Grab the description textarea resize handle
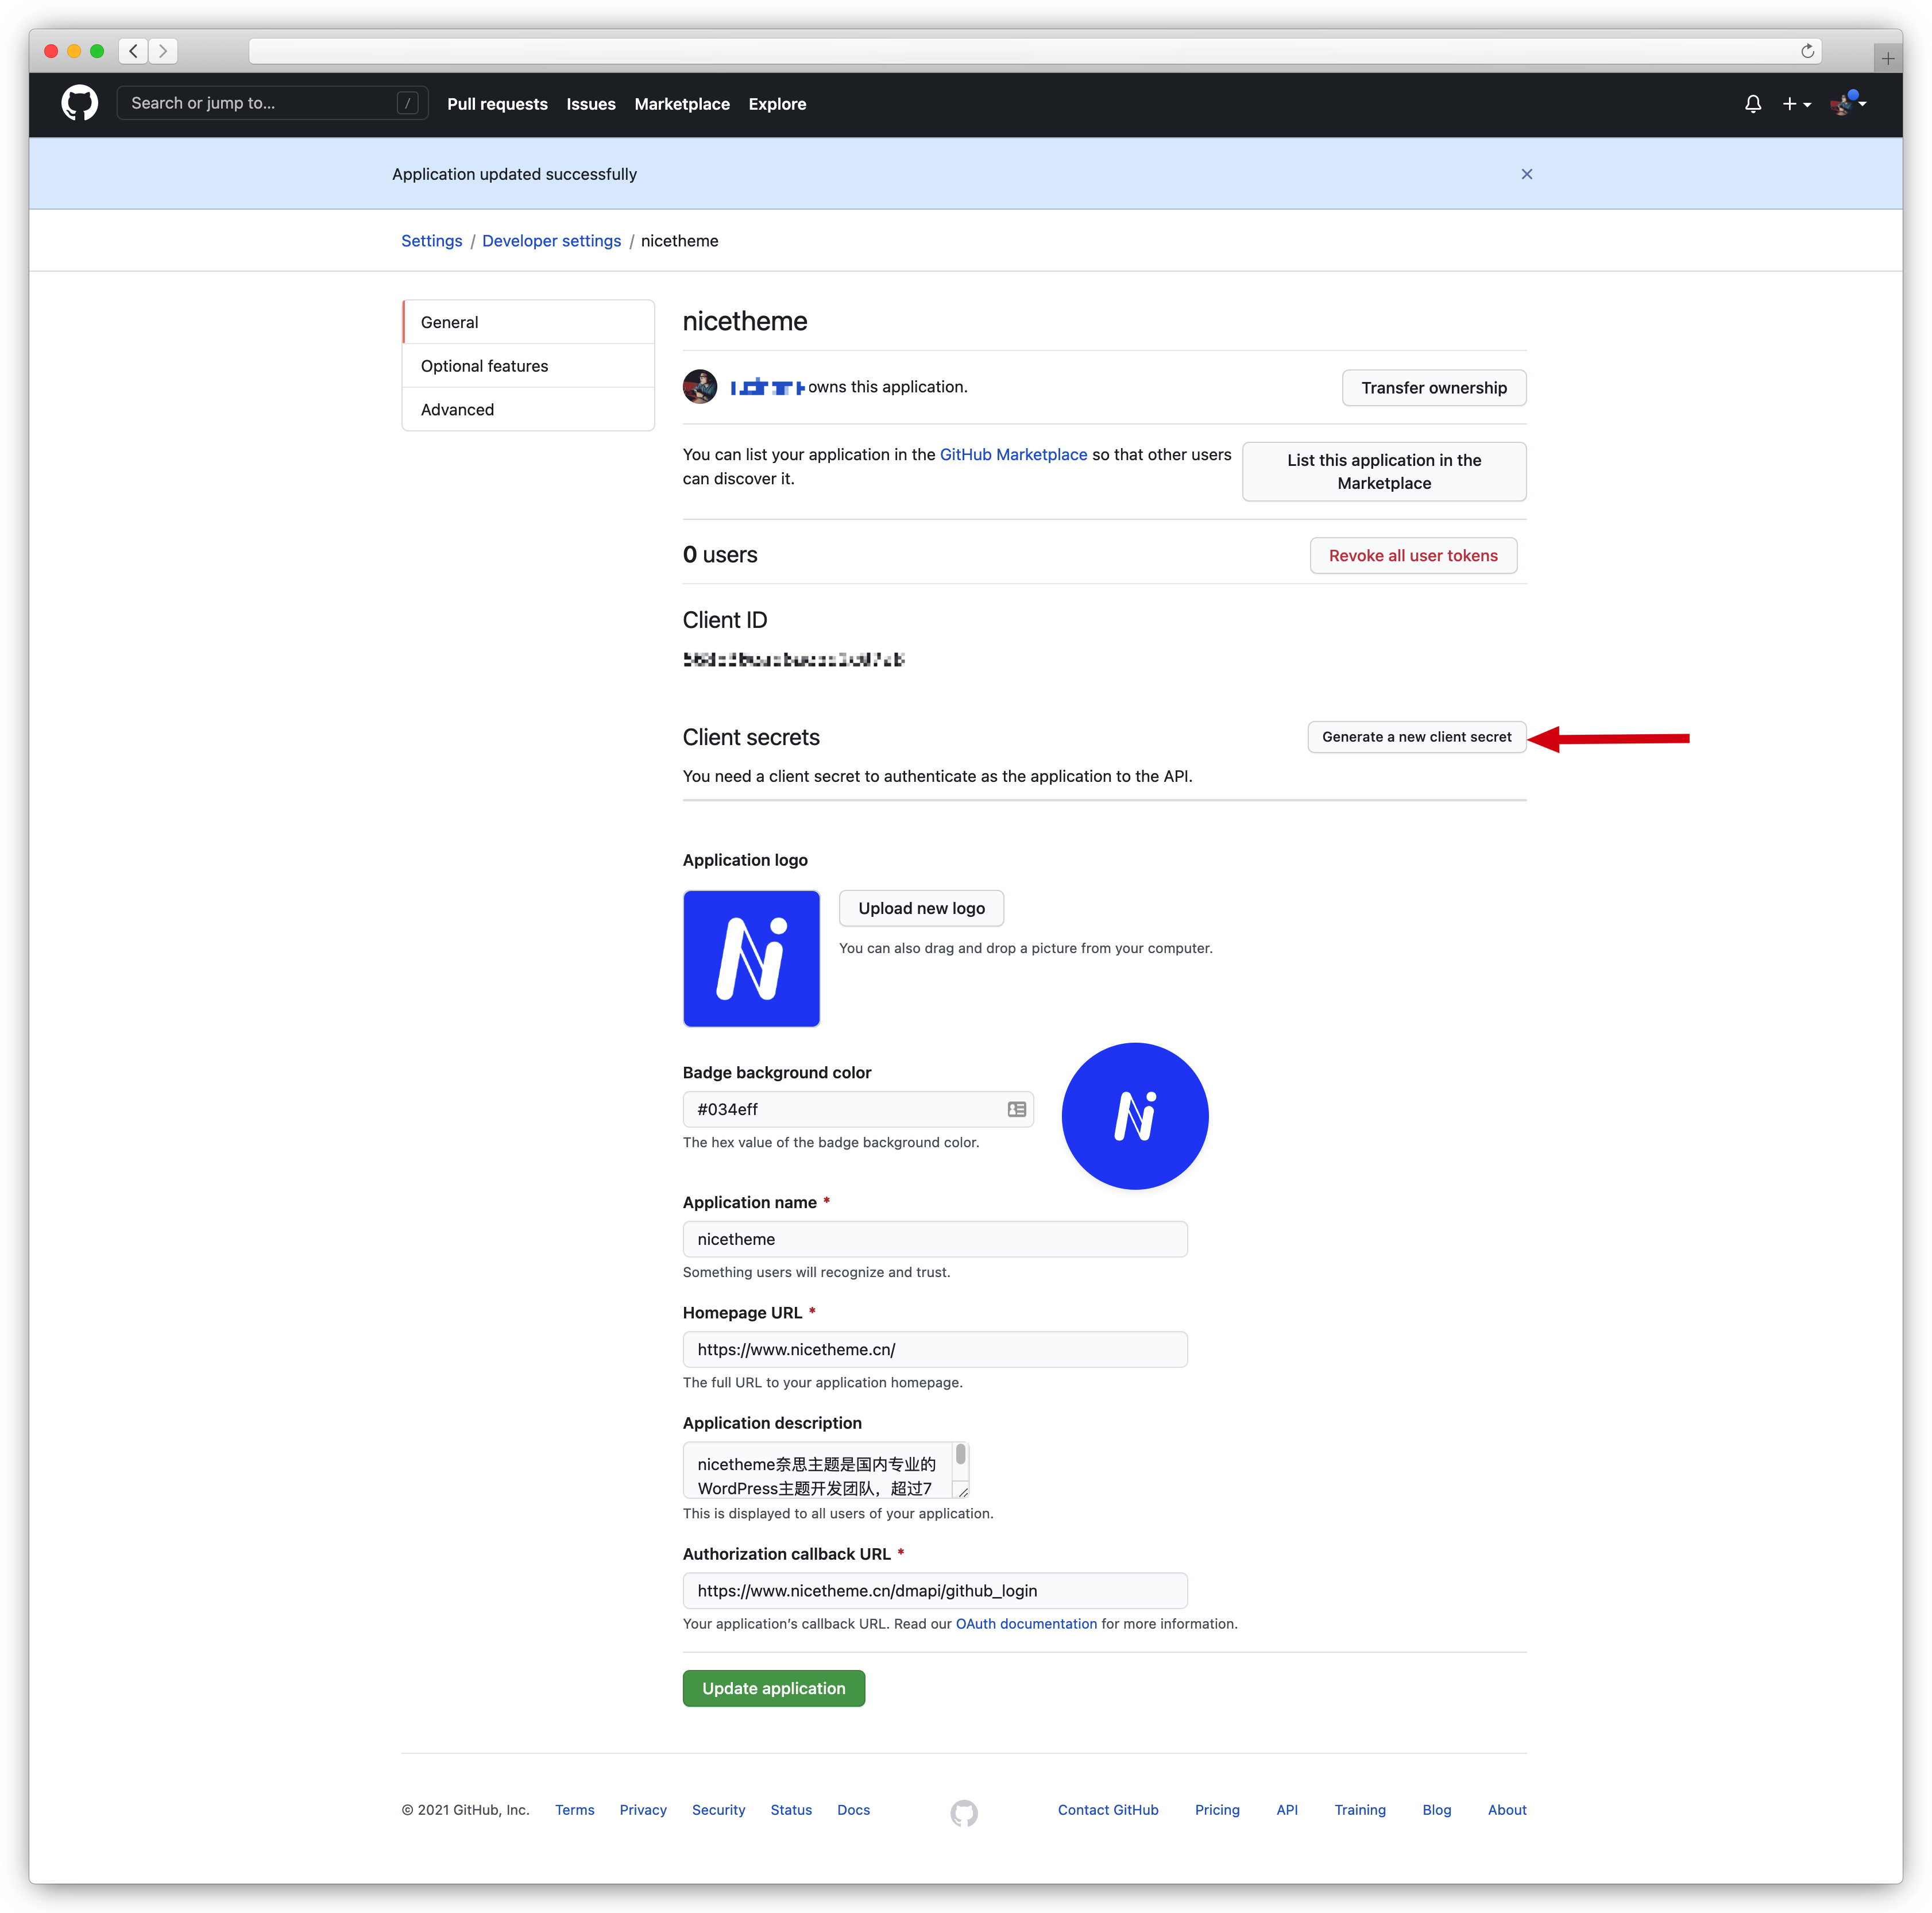 pos(962,1491)
